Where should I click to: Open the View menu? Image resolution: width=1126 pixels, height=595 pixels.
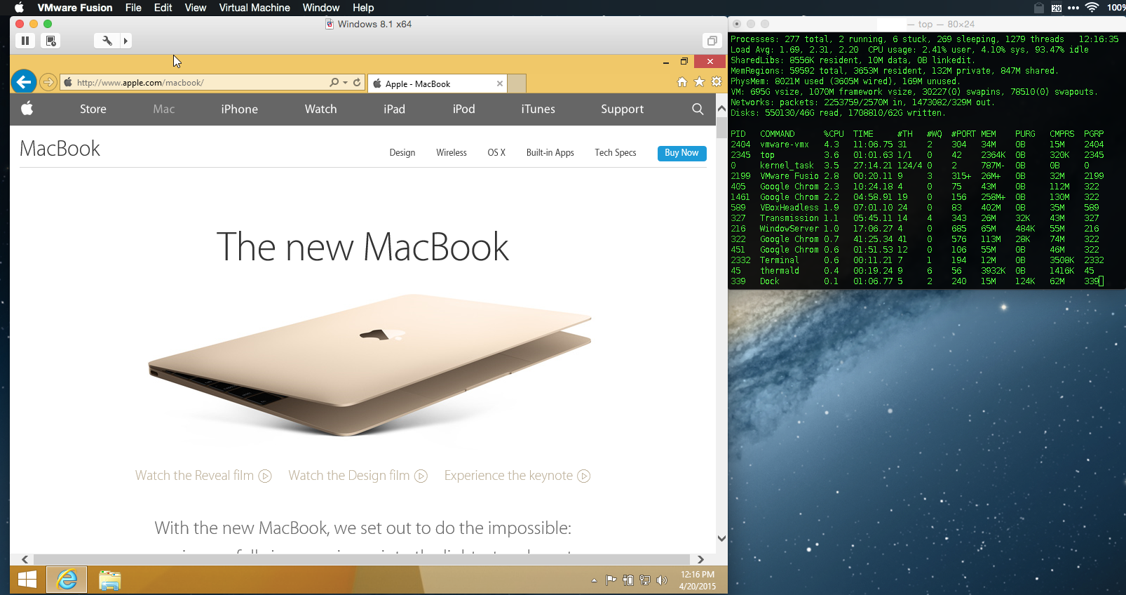[x=196, y=8]
